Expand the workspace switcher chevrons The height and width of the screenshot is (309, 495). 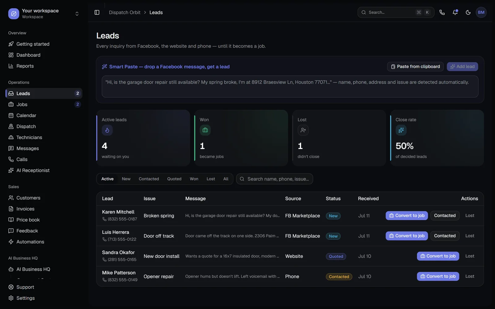(77, 14)
